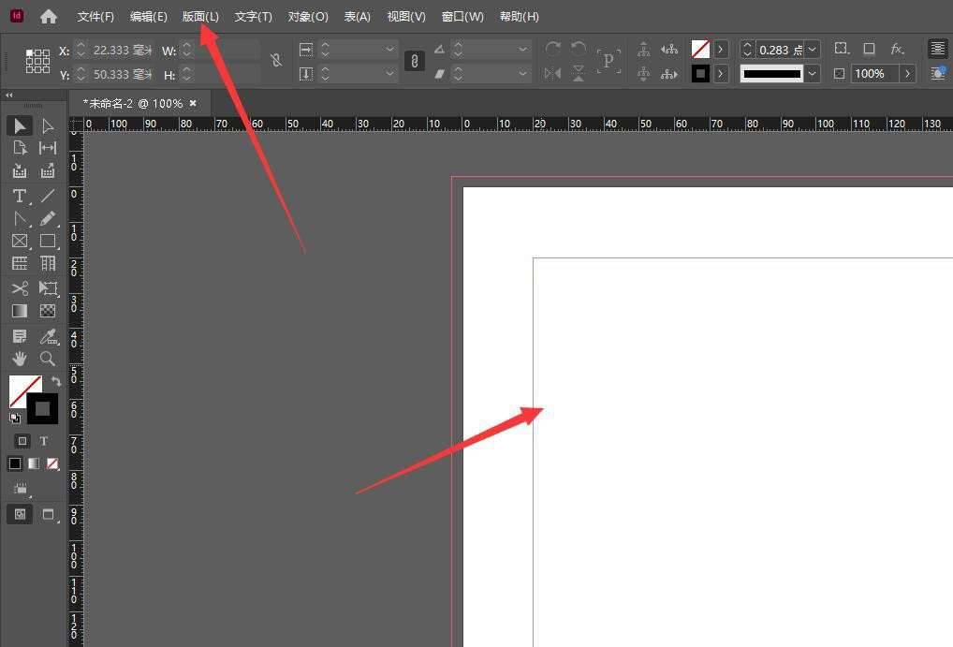Select the Pencil tool
Screen dimensions: 953x647
coord(48,218)
